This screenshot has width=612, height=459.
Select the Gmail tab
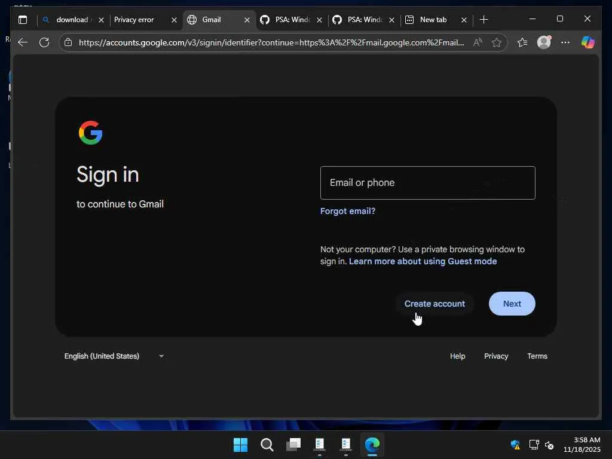coord(211,20)
